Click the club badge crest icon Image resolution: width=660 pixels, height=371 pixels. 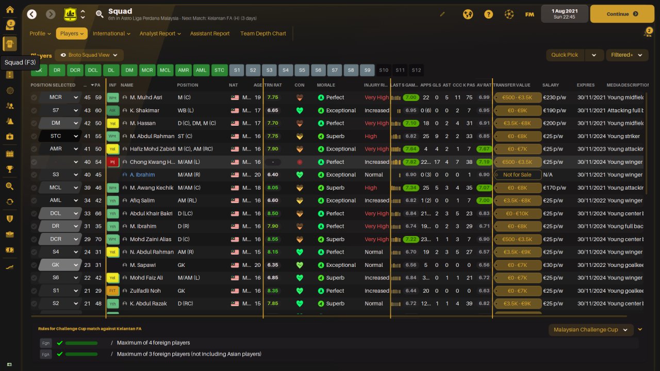click(70, 14)
